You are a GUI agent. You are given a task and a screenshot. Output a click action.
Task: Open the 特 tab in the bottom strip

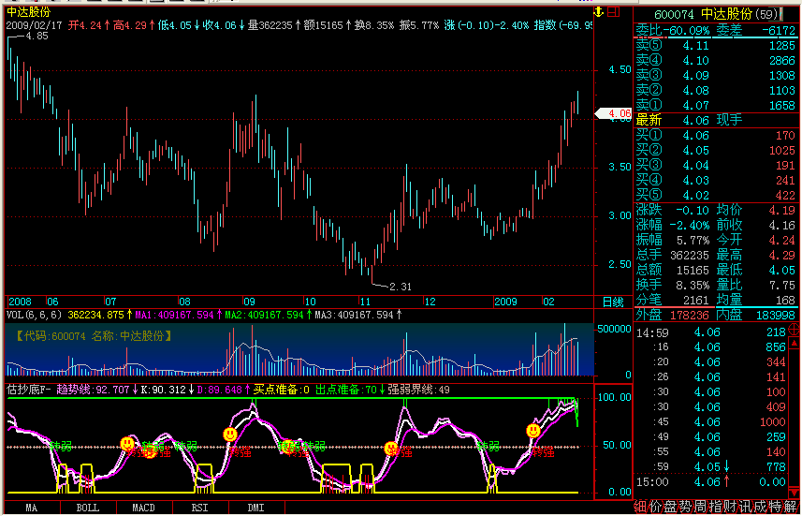pyautogui.click(x=776, y=507)
